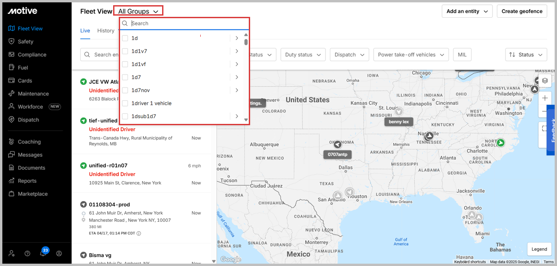Select the 1driver 1 vehicle checkbox
This screenshot has width=557, height=266.
pyautogui.click(x=125, y=103)
